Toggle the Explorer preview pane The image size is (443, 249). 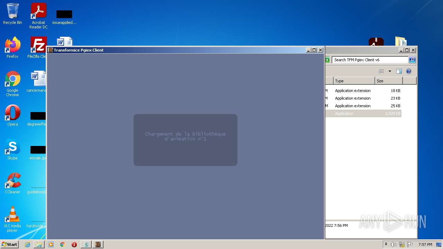click(399, 71)
